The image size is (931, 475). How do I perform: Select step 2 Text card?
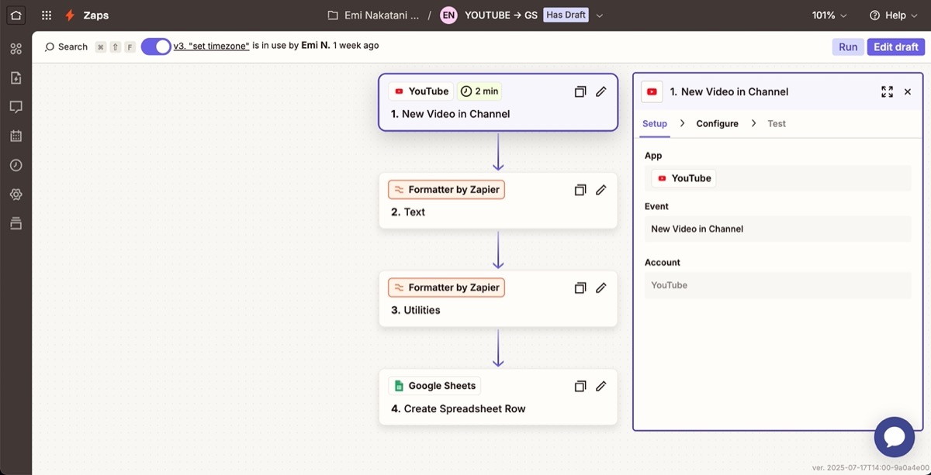(x=498, y=201)
